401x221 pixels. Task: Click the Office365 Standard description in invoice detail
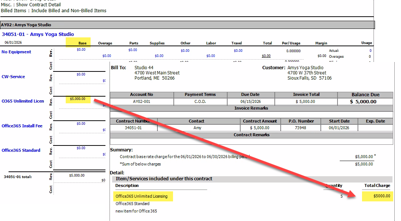[x=133, y=204]
